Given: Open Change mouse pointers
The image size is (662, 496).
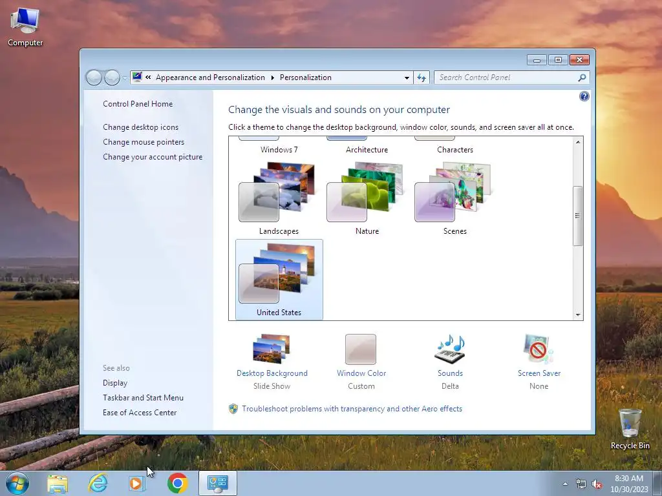Looking at the screenshot, I should 144,141.
